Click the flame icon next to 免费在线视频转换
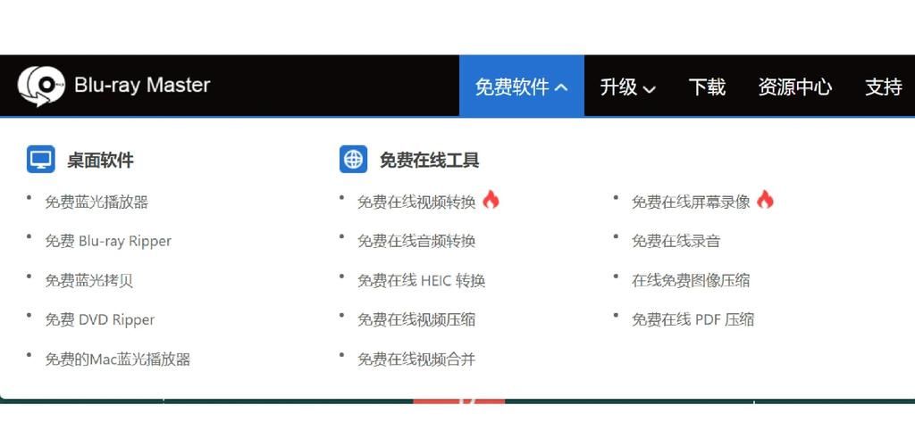The image size is (915, 446). pyautogui.click(x=491, y=200)
